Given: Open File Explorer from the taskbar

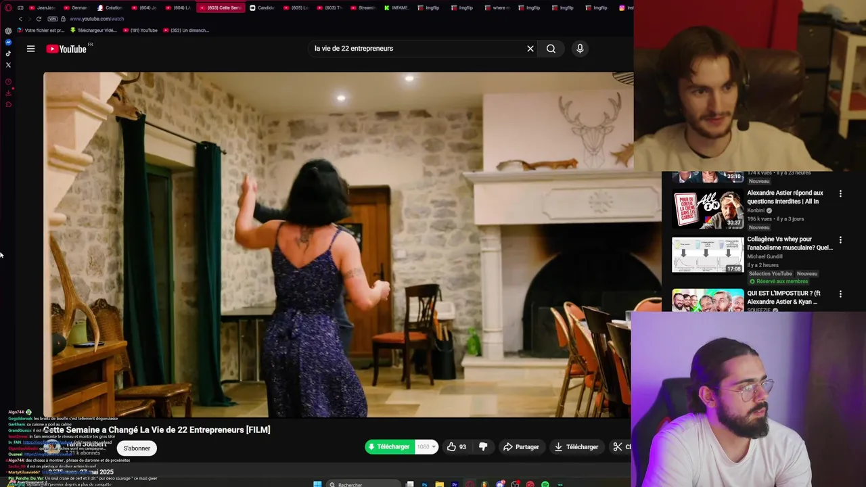Looking at the screenshot, I should point(440,484).
